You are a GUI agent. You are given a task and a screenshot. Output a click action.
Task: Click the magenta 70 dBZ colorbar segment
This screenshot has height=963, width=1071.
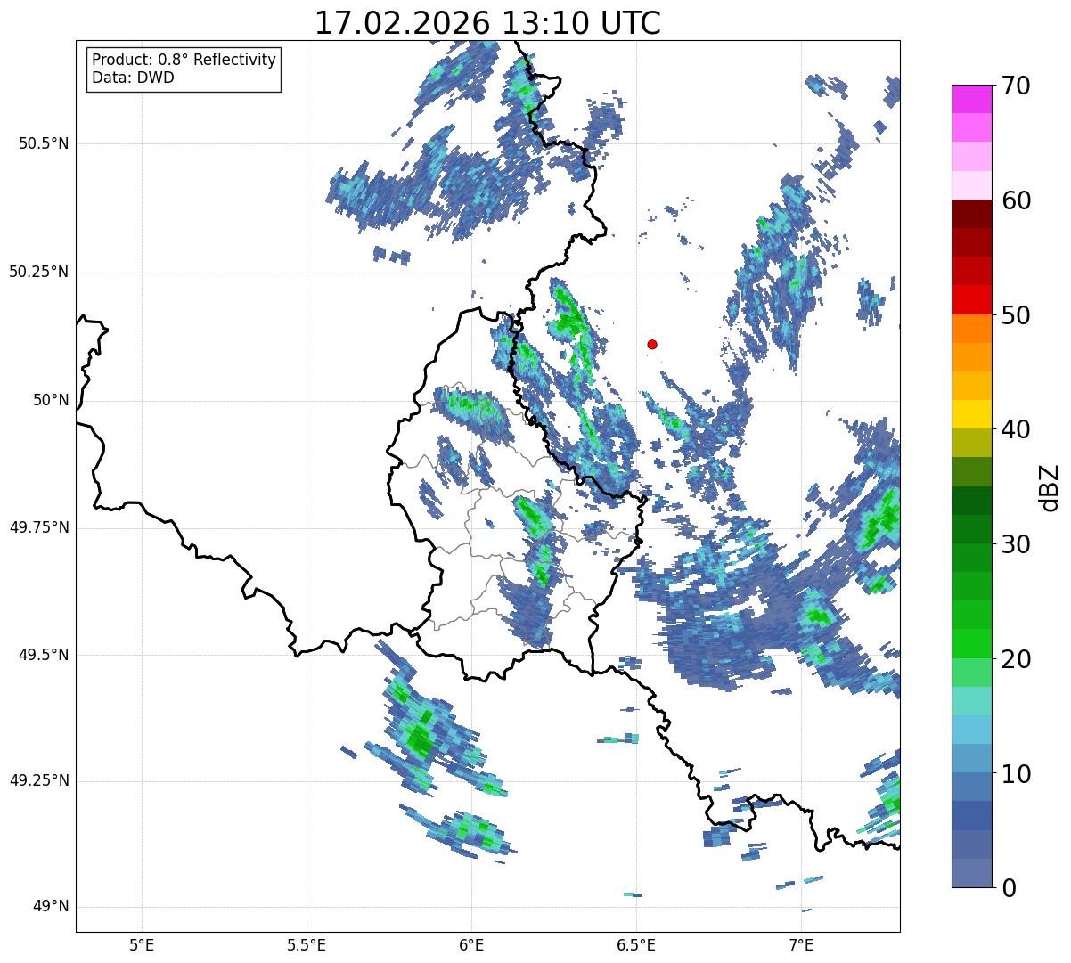tap(971, 99)
